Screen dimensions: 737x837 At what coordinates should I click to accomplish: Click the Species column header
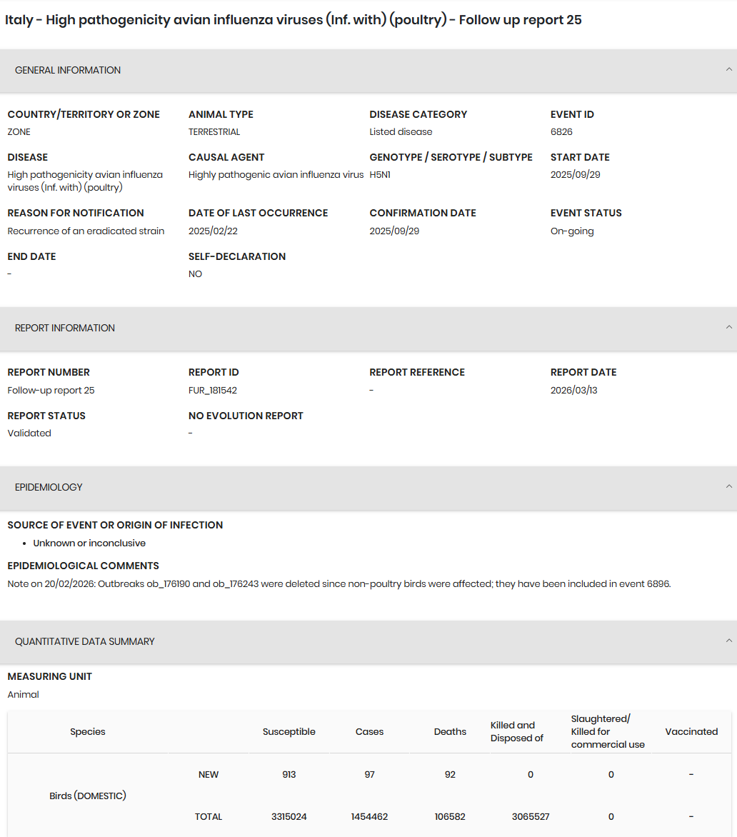pos(88,731)
